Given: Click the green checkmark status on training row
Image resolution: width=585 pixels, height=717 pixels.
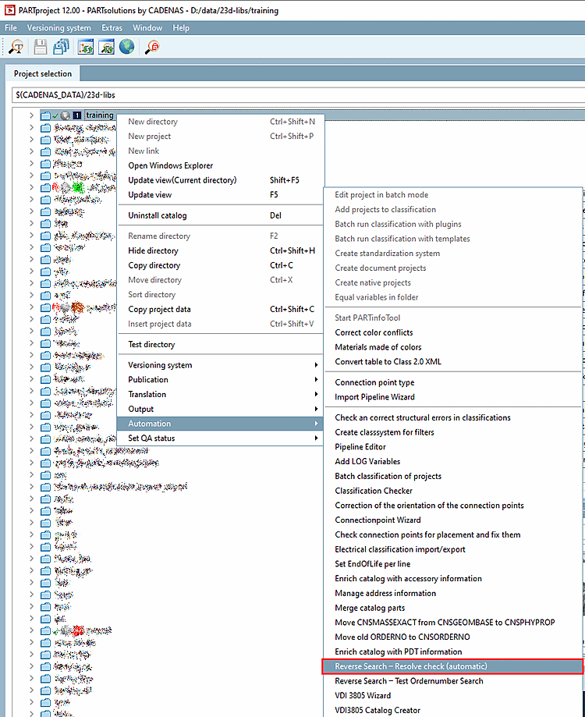Looking at the screenshot, I should tap(55, 115).
